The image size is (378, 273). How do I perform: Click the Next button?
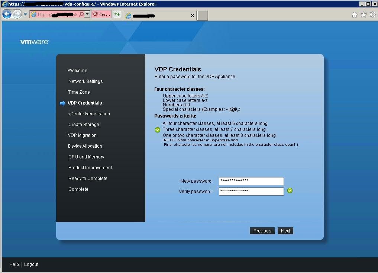pos(285,231)
